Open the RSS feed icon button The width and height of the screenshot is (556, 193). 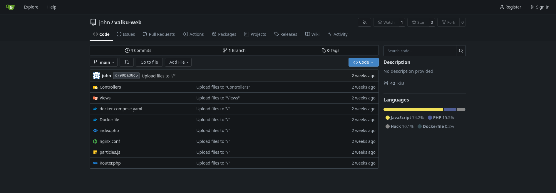pos(364,22)
